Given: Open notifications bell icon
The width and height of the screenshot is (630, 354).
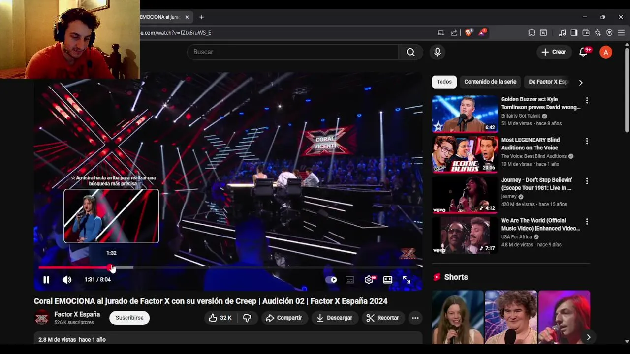Looking at the screenshot, I should click(584, 52).
